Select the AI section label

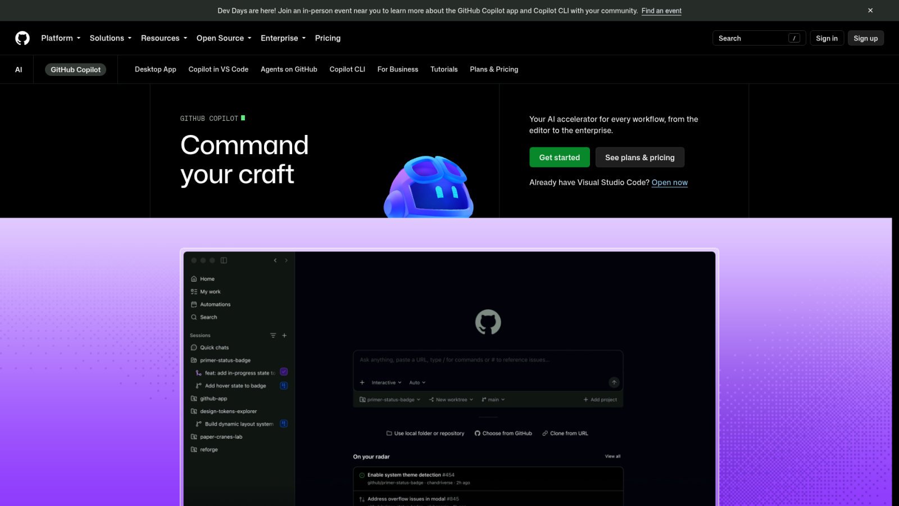pos(19,70)
